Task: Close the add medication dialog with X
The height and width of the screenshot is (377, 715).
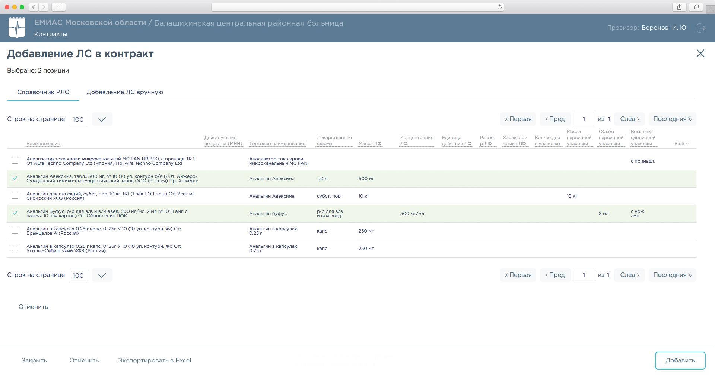Action: [x=700, y=54]
